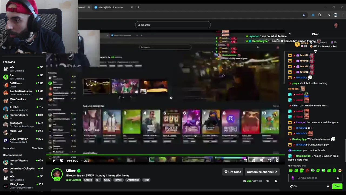The image size is (346, 195).
Task: Open Sam channel in Following list
Action: click(x=23, y=77)
